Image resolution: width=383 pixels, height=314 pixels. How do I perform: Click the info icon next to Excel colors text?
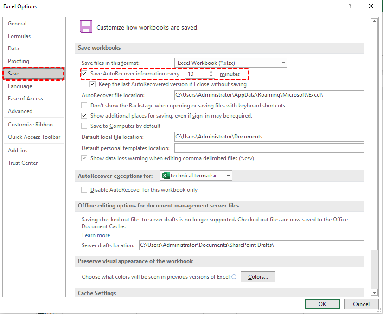234,276
